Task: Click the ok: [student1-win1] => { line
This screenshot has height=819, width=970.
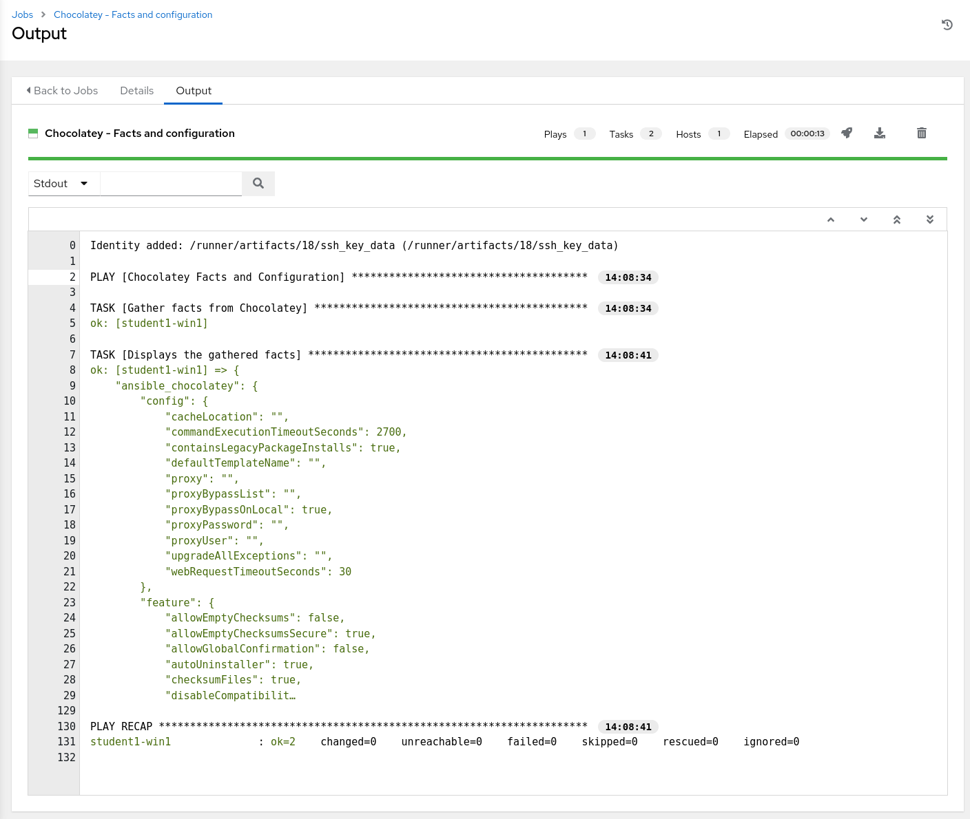Action: click(x=165, y=370)
